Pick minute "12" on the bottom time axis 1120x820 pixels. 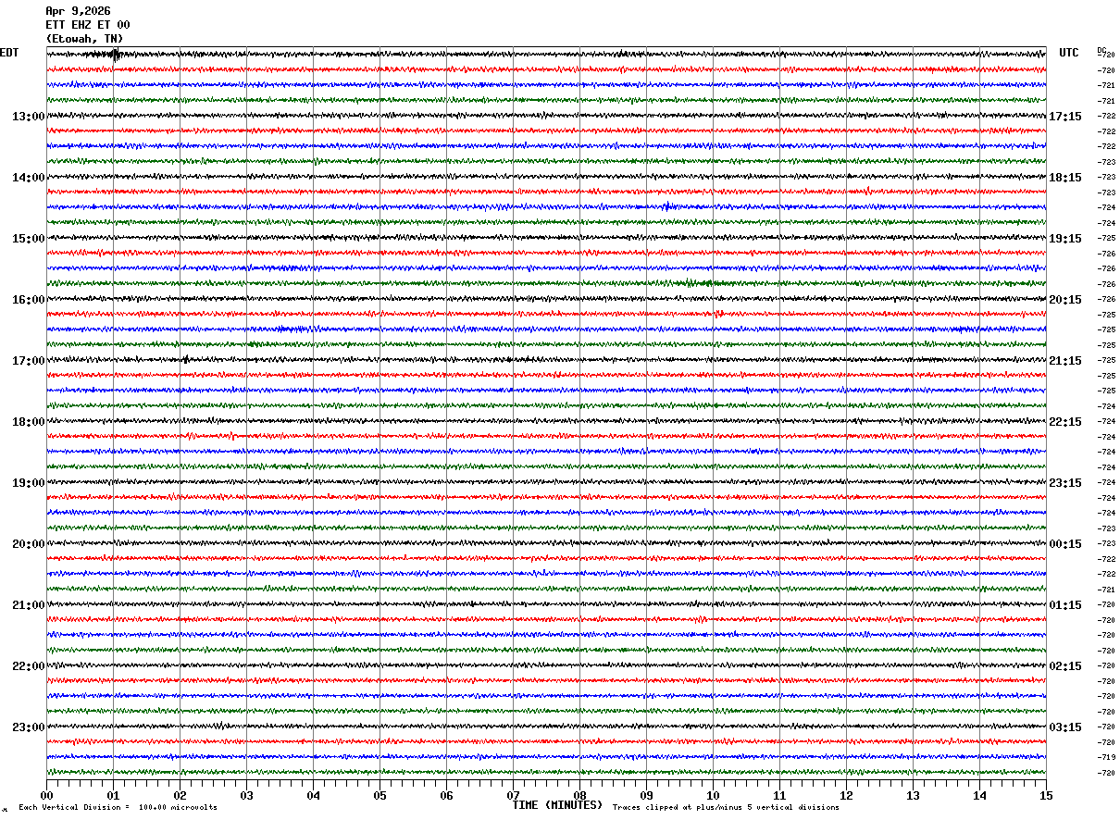846,795
